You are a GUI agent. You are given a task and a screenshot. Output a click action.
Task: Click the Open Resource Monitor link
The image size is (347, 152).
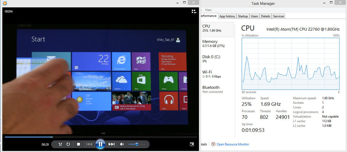(x=233, y=144)
